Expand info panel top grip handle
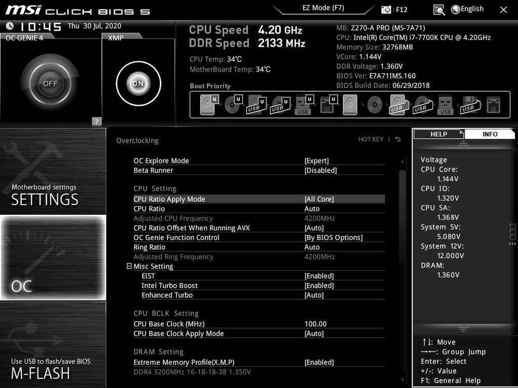Viewport: 518px width, 388px height. pos(463,143)
